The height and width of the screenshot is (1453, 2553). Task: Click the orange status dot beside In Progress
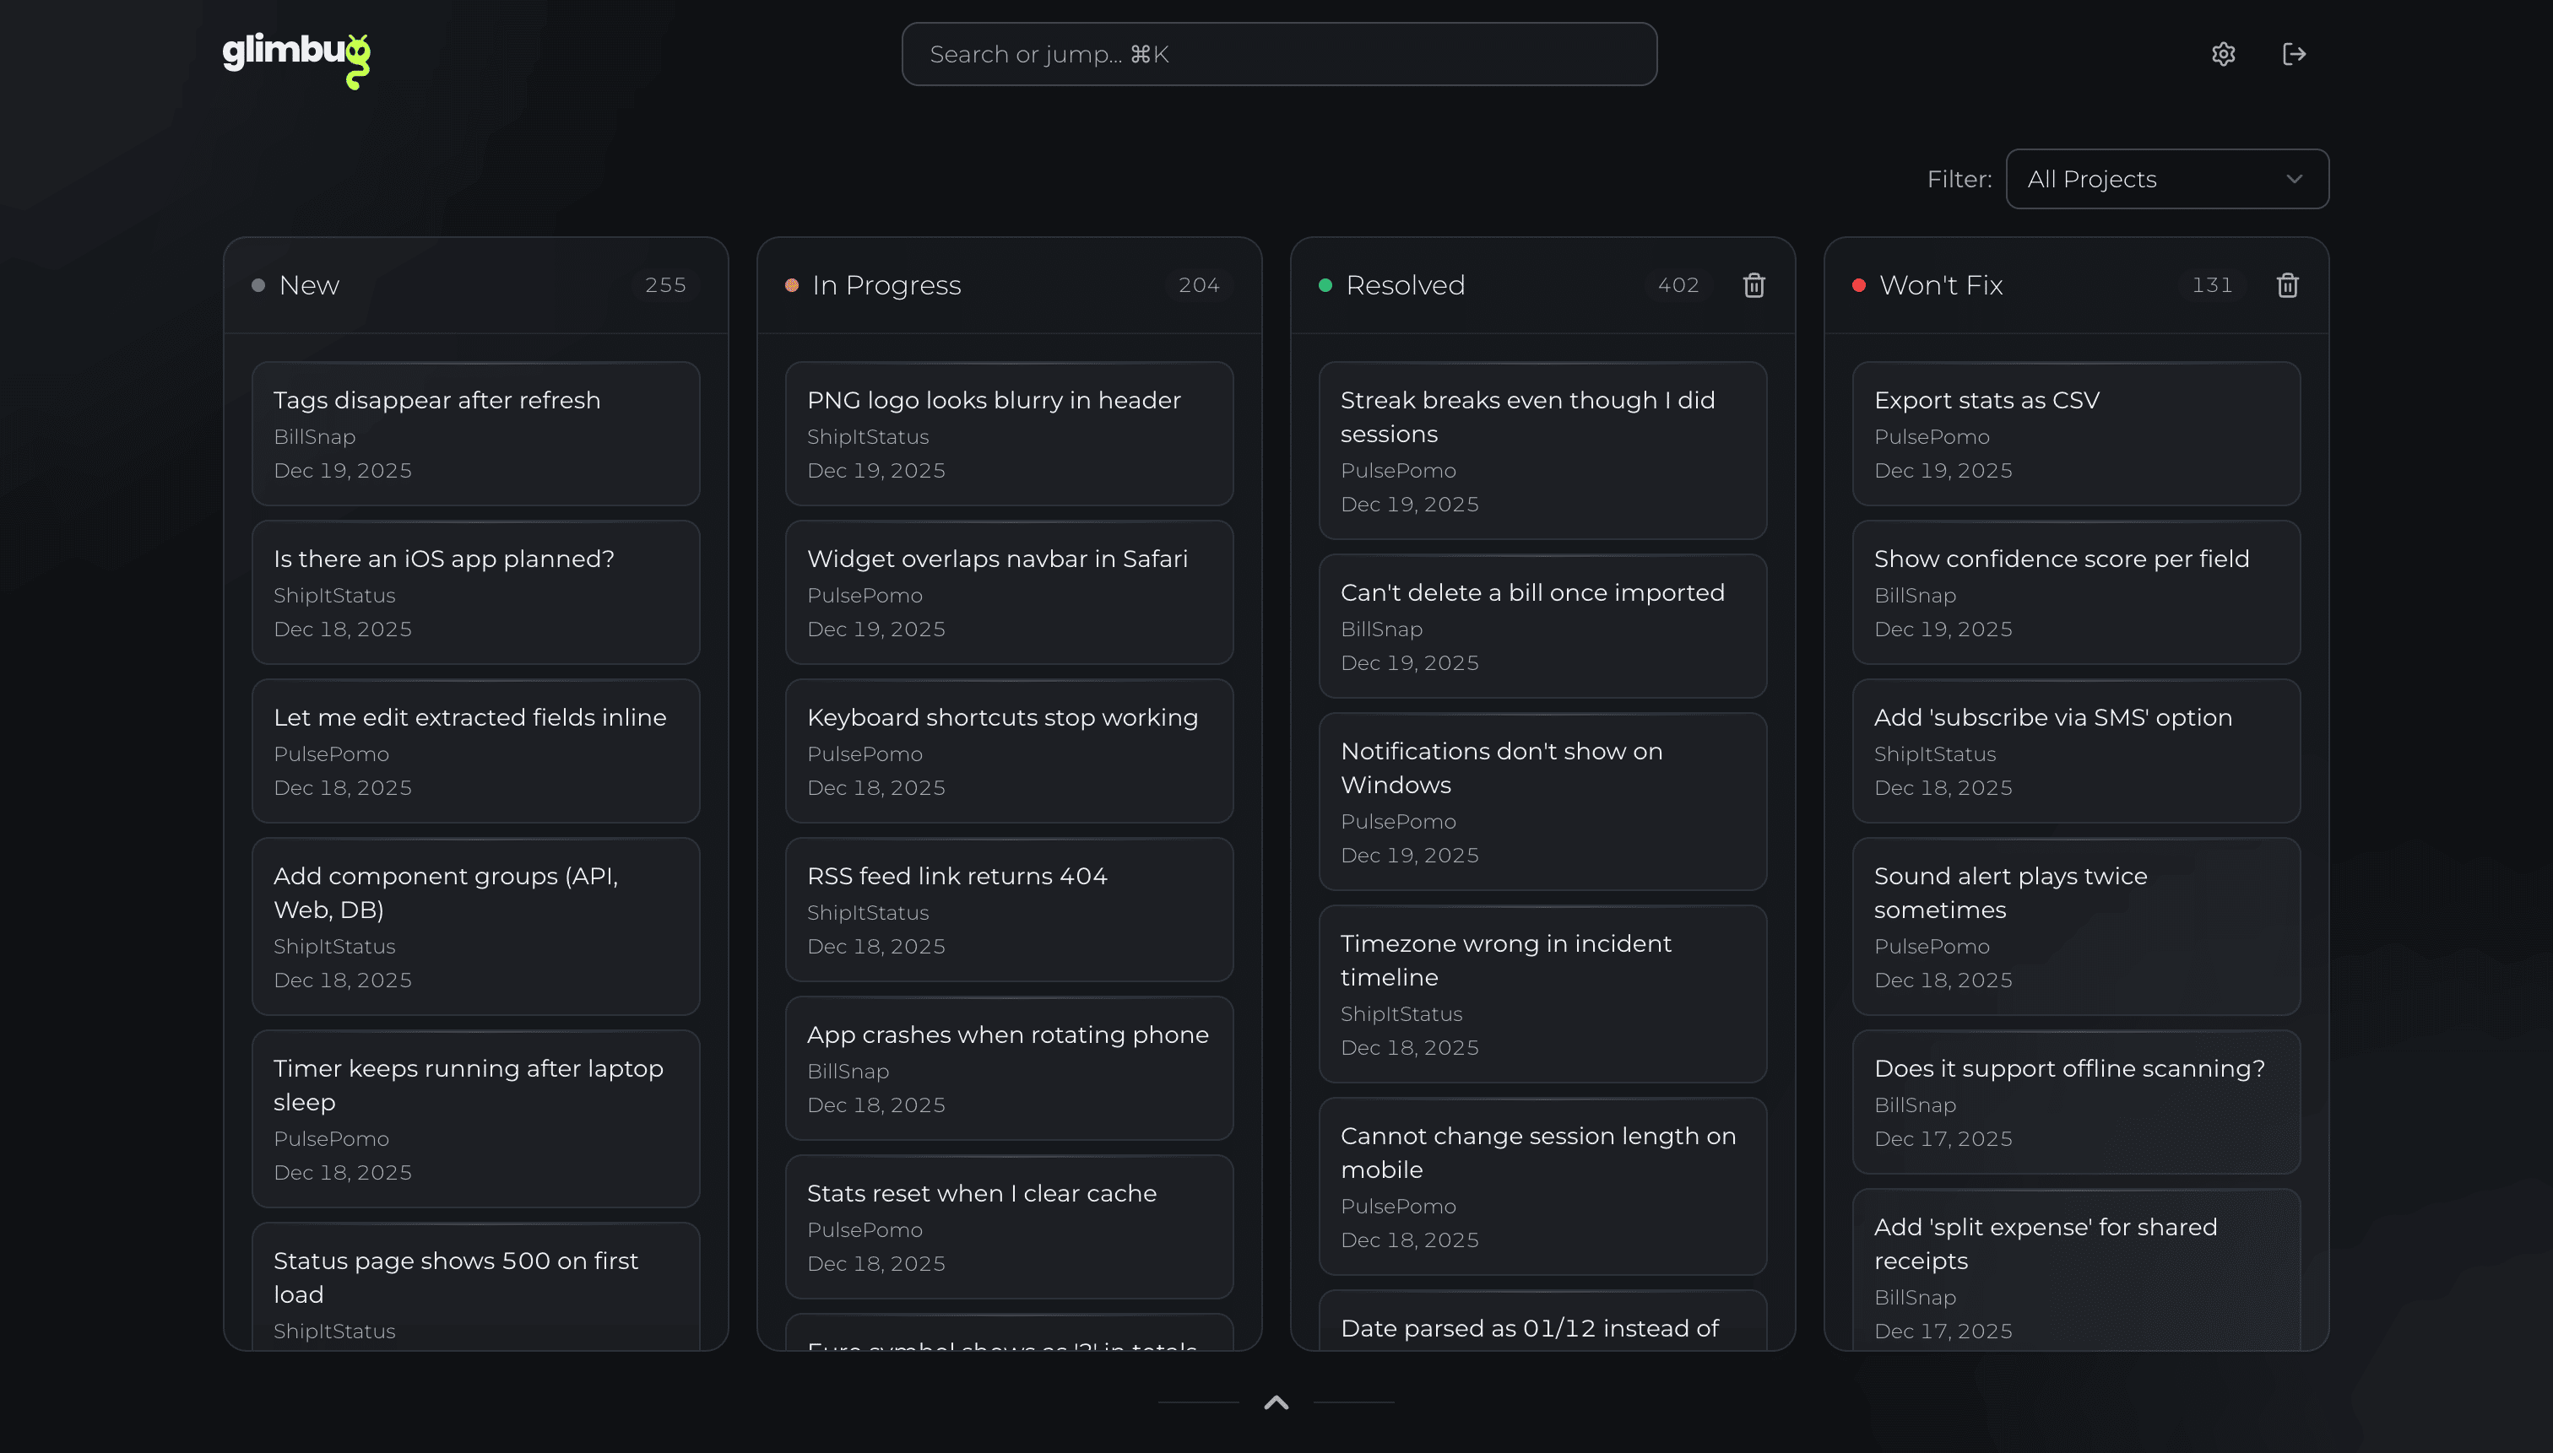coord(792,285)
